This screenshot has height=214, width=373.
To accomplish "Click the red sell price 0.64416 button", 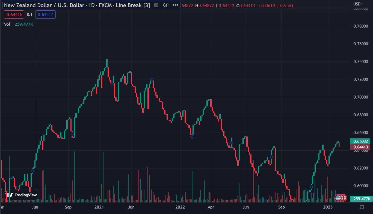I will pyautogui.click(x=14, y=15).
